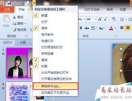Check Open Recent File (打开最近使用过的文件)

point(55,79)
